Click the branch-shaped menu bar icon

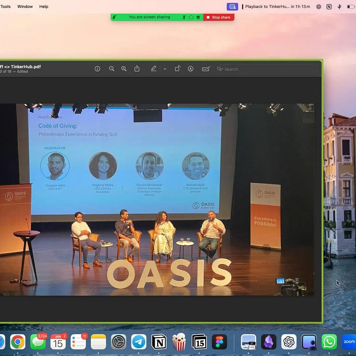(x=339, y=6)
